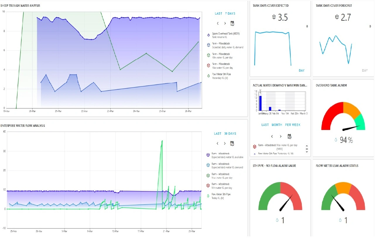Go to next period in Actual Water Demand

[280, 136]
